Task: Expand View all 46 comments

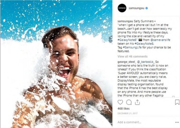Action: pyautogui.click(x=132, y=56)
